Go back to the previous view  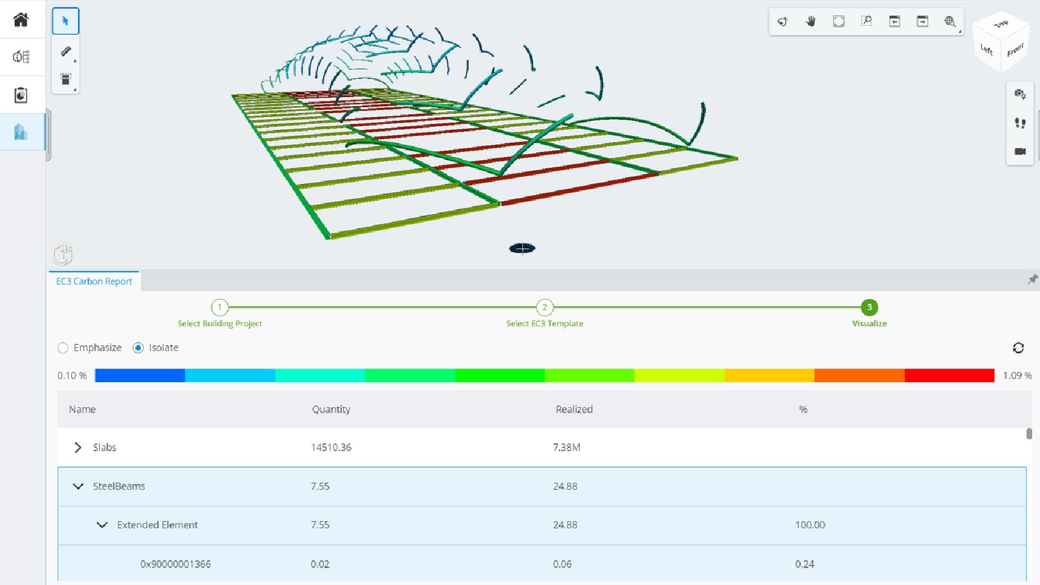894,21
